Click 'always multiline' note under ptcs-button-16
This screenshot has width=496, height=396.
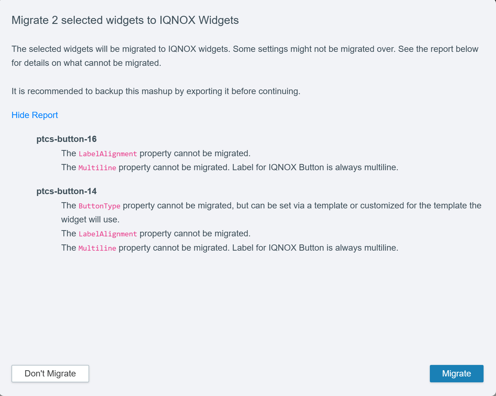(366, 167)
